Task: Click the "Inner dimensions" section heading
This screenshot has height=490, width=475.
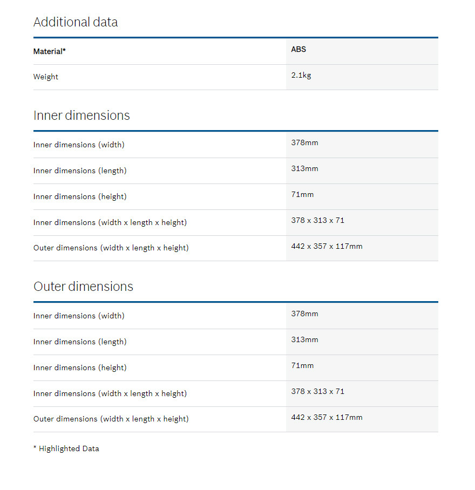Action: click(82, 115)
